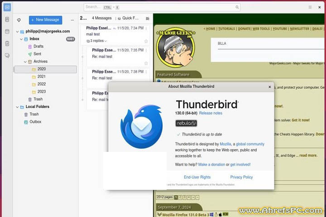Open the global community link
The image size is (326, 217).
[250, 144]
